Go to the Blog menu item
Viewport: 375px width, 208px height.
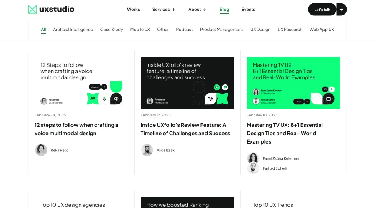224,10
